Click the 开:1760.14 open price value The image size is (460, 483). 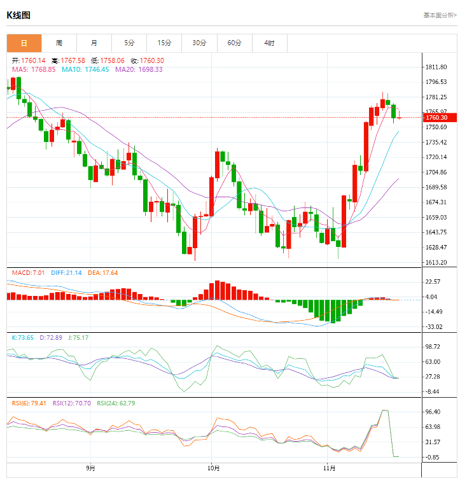click(29, 60)
